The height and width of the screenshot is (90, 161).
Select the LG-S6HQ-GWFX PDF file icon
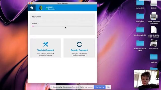(154, 29)
